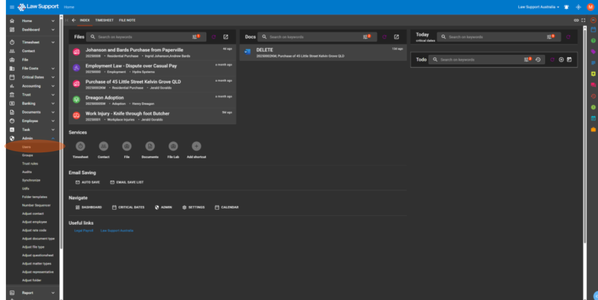
Task: Open the Law Support Australia dropdown
Action: tap(538, 7)
